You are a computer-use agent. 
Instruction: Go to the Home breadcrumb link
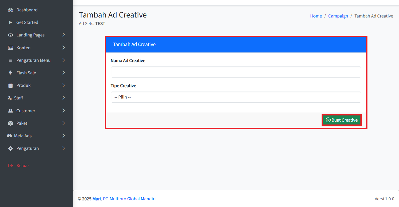point(316,16)
